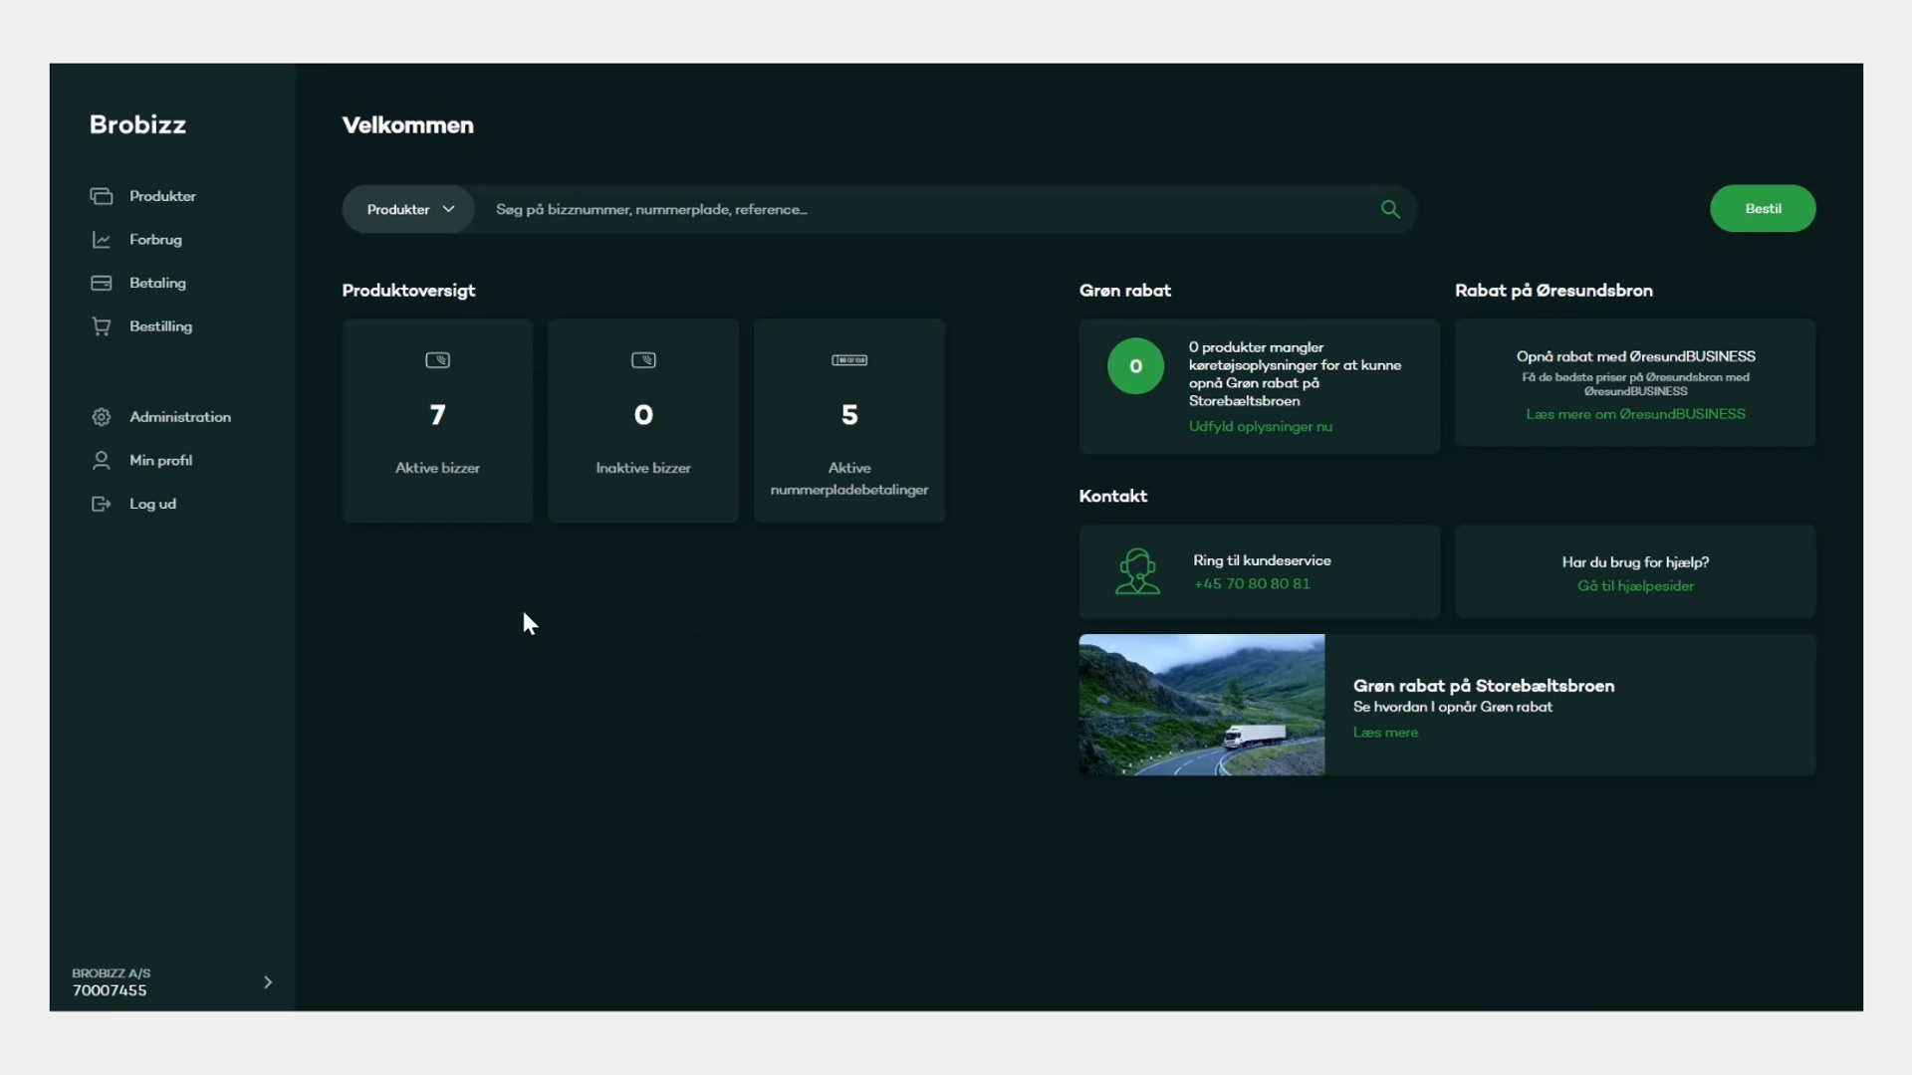Click the Produkter sidebar icon
The height and width of the screenshot is (1075, 1912).
(x=101, y=196)
